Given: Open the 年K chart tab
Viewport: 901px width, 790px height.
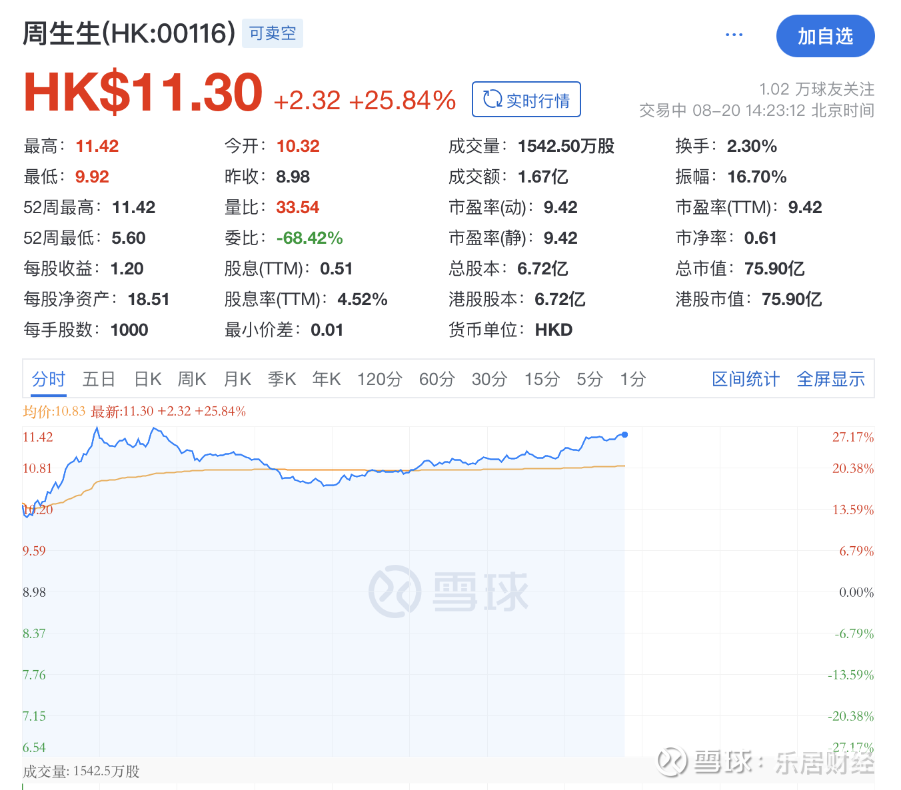Looking at the screenshot, I should [x=327, y=379].
